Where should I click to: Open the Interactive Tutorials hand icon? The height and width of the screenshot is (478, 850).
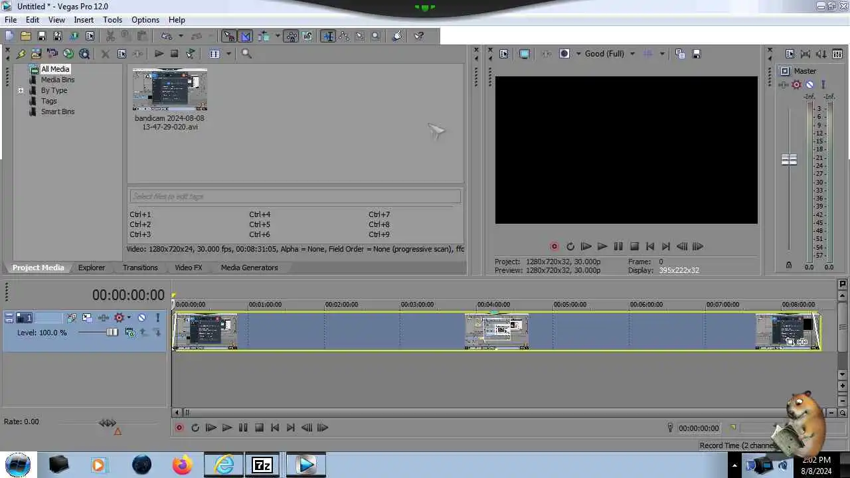click(x=397, y=36)
